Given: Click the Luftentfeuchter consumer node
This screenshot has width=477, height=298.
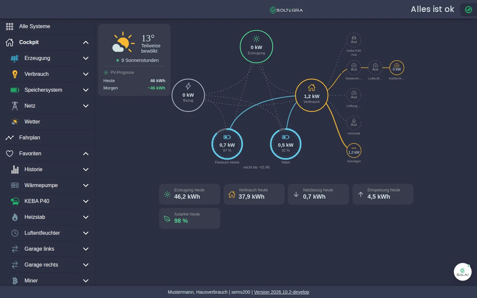Looking at the screenshot, I should (x=375, y=68).
